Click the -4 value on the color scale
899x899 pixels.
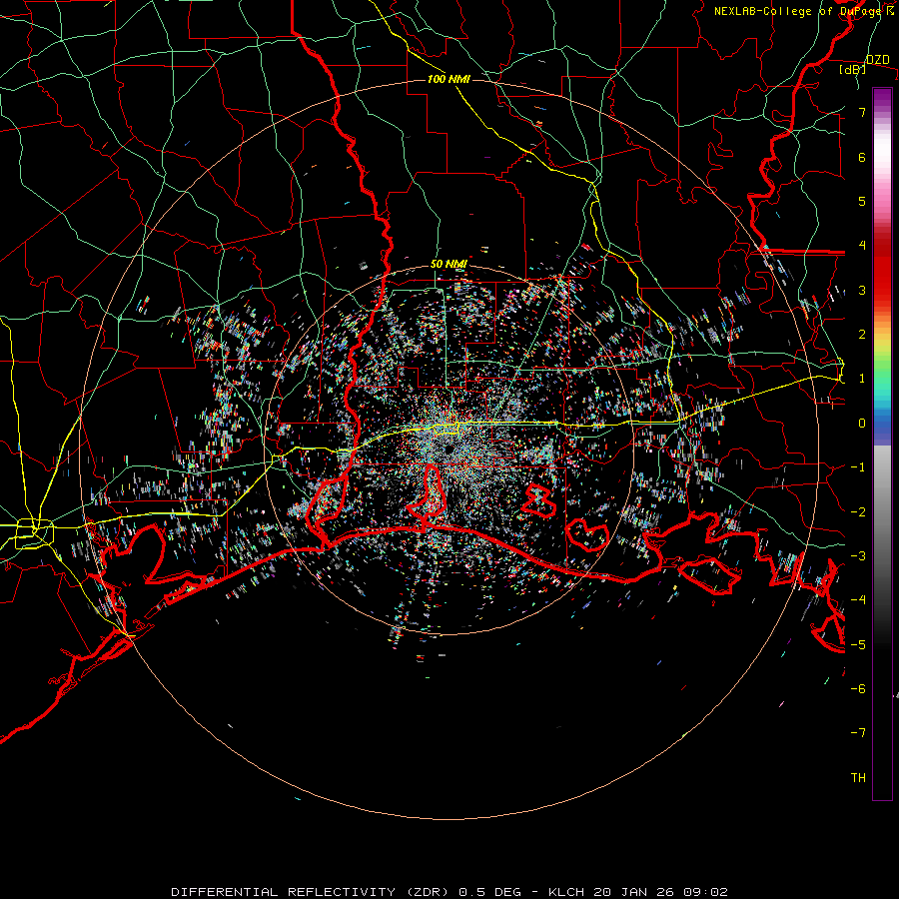858,599
